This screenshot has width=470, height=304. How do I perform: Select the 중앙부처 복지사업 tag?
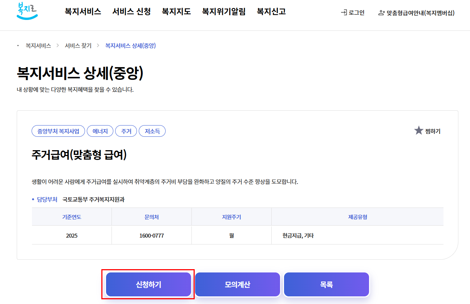[58, 131]
